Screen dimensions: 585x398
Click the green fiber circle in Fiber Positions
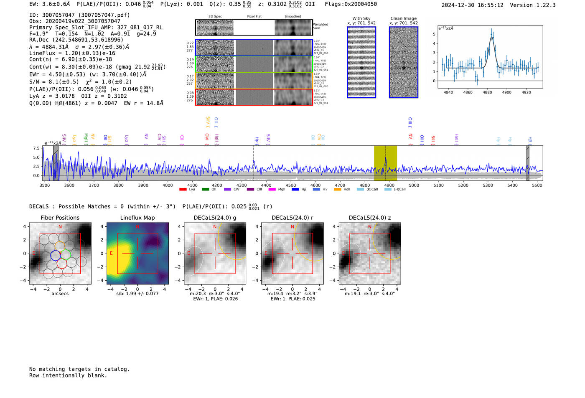[66, 254]
